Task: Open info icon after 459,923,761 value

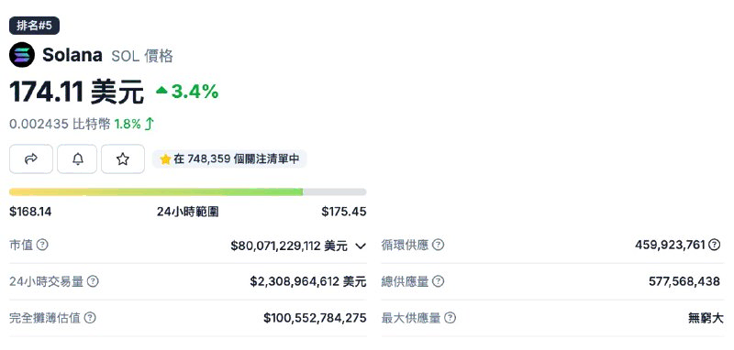Action: point(714,245)
